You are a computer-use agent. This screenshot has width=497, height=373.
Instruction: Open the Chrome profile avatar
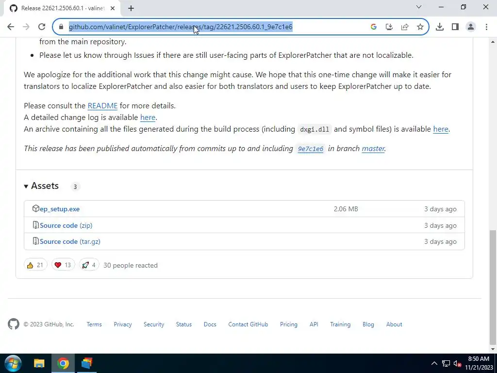471,27
